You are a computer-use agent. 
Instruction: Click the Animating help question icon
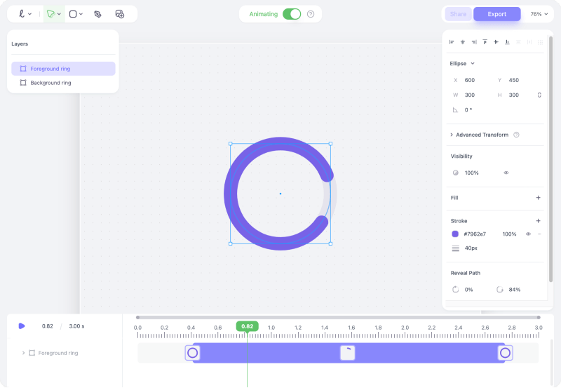pyautogui.click(x=311, y=14)
